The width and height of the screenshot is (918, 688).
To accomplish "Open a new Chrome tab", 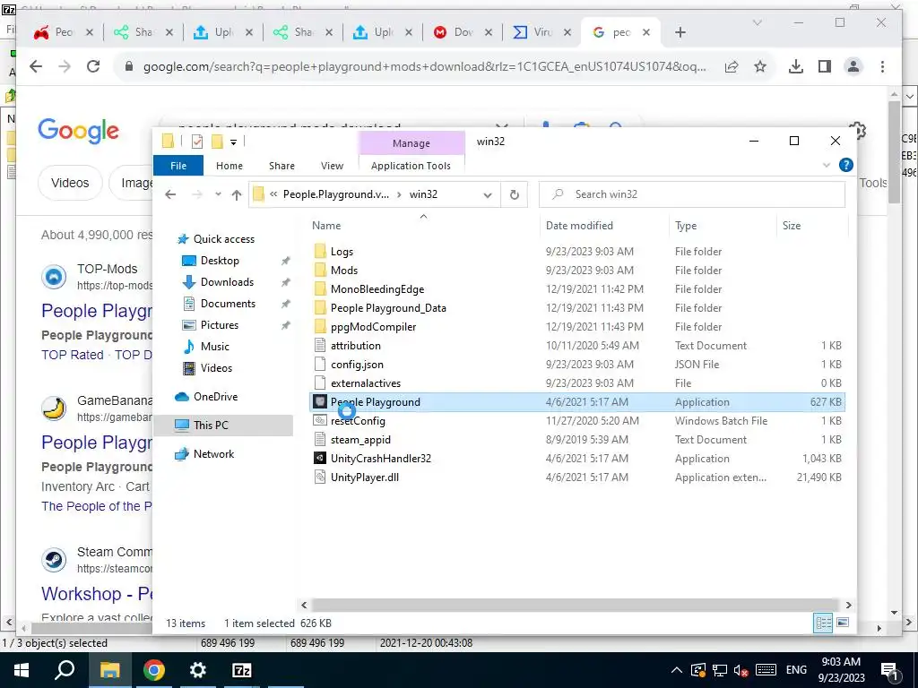I will [680, 33].
